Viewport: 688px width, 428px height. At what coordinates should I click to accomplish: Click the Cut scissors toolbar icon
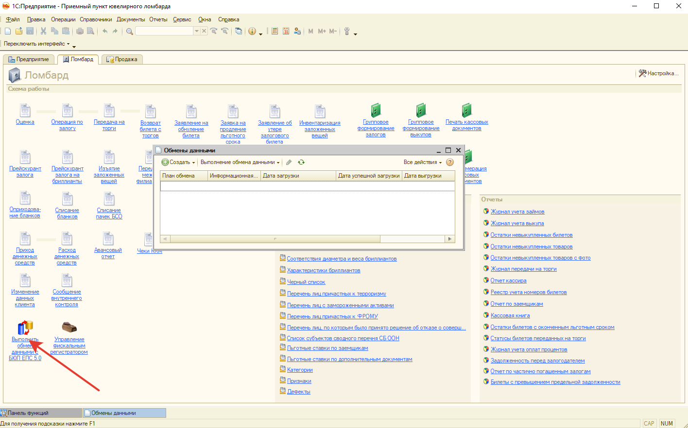pos(43,31)
